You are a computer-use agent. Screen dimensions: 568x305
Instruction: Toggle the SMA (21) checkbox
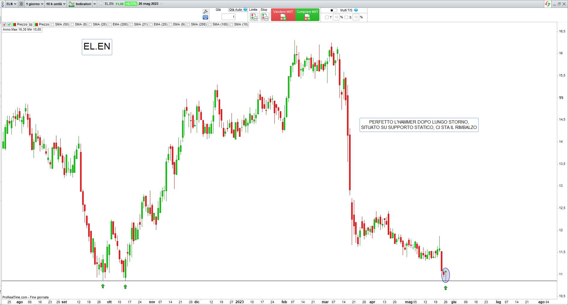click(x=131, y=25)
